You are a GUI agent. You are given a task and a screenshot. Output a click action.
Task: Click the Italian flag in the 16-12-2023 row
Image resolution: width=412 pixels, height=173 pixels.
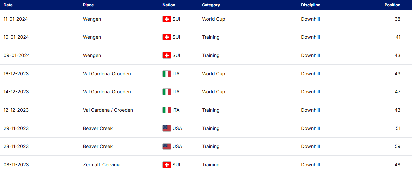pos(167,74)
